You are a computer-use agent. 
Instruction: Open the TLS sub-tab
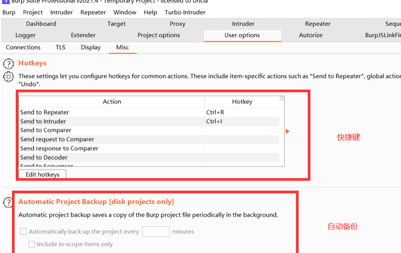coord(61,47)
